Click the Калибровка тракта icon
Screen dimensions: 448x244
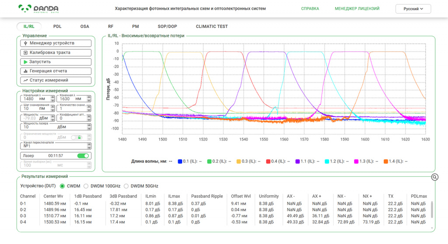pos(25,53)
